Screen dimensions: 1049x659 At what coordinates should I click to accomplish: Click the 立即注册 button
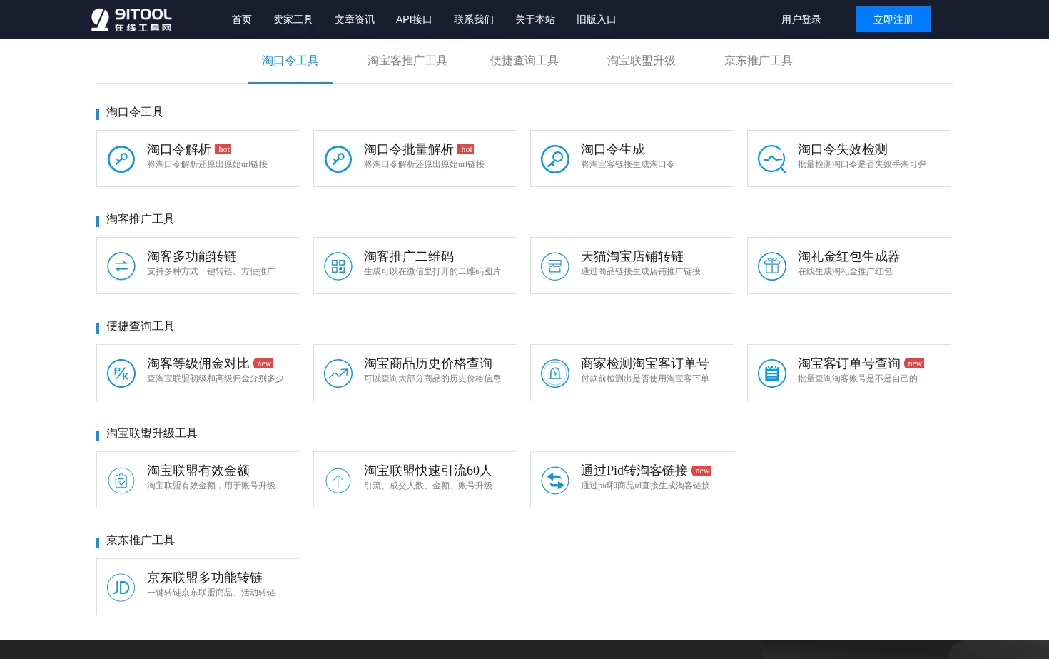point(893,19)
